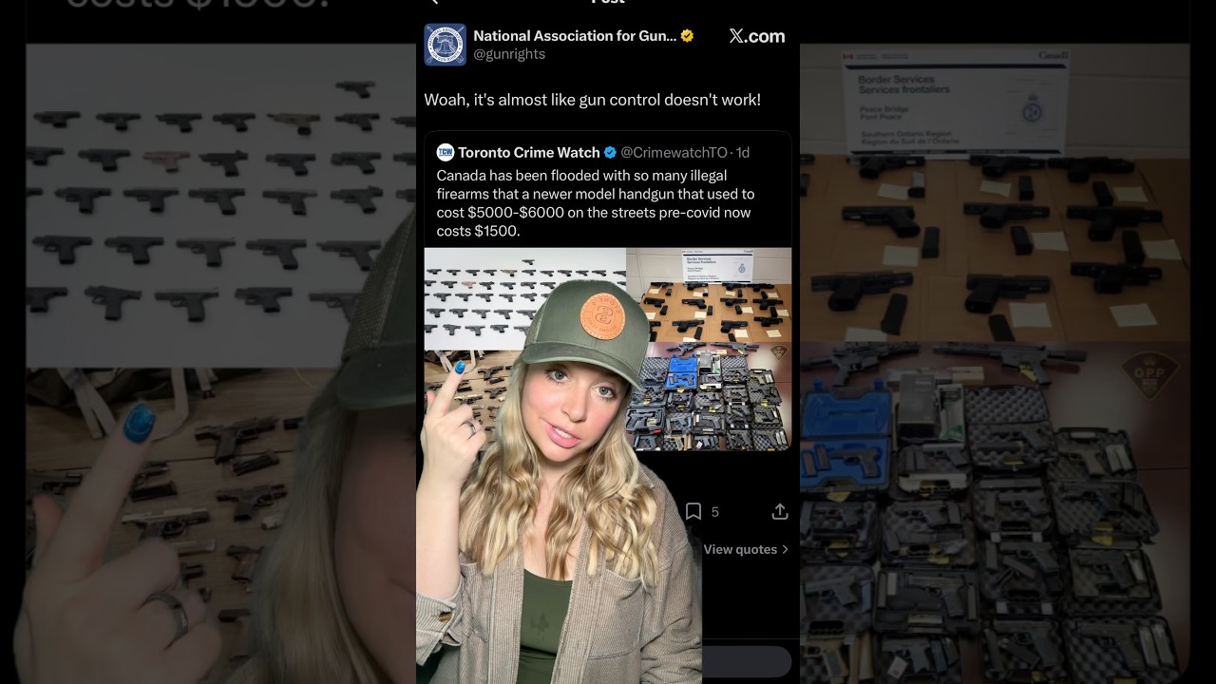1216x684 pixels.
Task: Bookmark the post using the bookmark icon
Action: [693, 512]
